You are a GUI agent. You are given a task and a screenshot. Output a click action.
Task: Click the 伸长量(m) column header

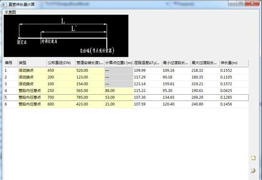pyautogui.click(x=234, y=63)
